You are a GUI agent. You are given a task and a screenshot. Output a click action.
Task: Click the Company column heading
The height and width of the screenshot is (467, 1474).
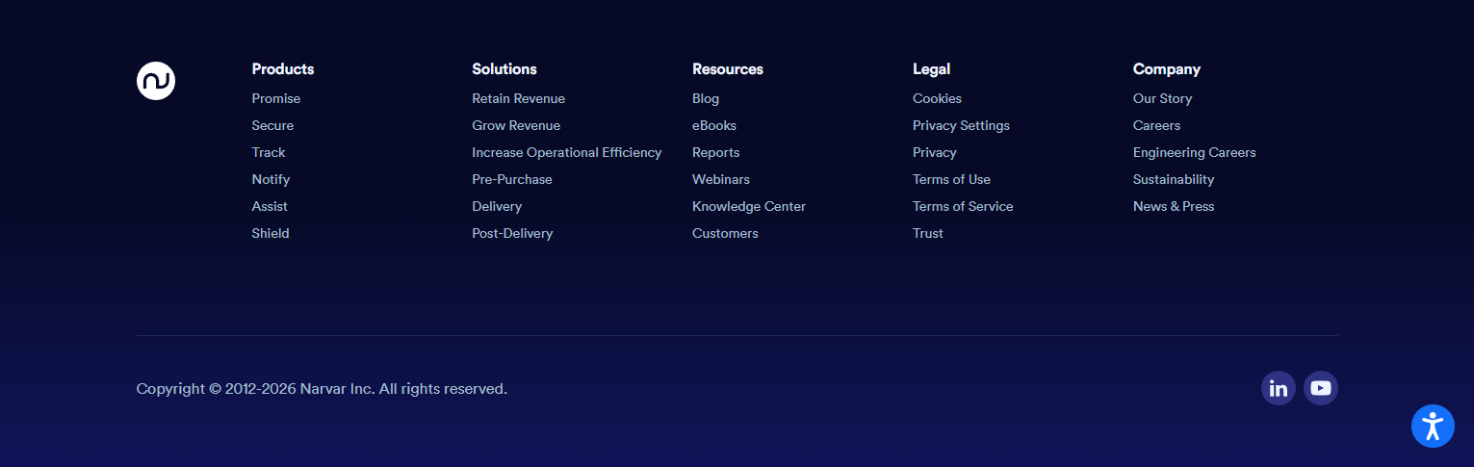(x=1167, y=69)
